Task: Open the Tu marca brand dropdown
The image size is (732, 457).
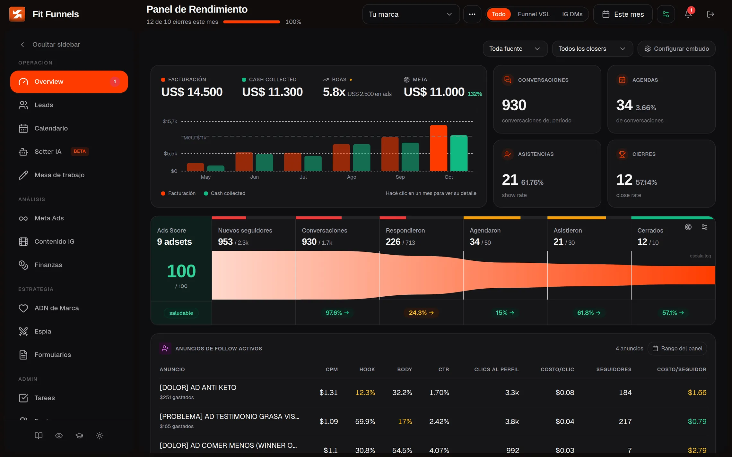Action: click(411, 14)
